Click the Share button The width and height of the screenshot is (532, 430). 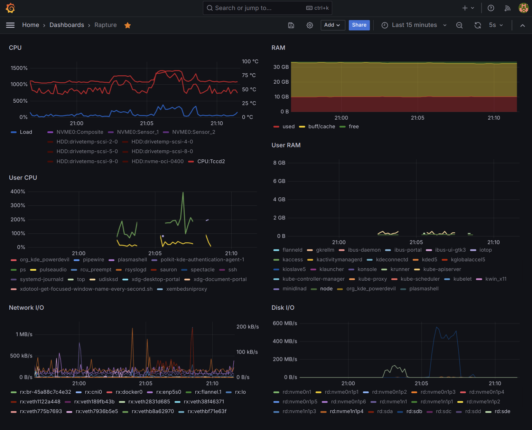359,25
